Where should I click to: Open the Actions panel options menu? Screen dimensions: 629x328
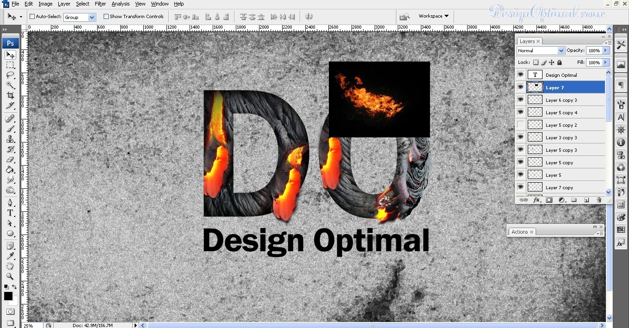(x=600, y=233)
